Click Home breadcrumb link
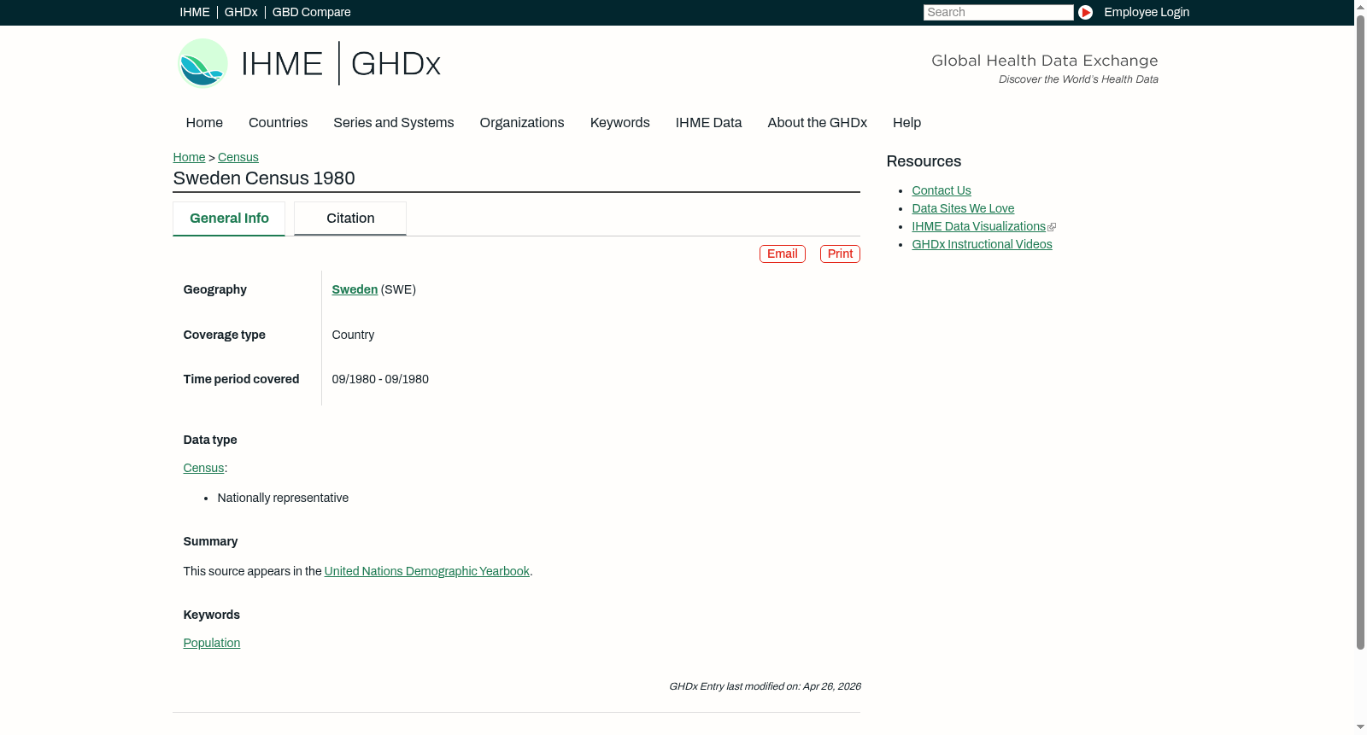This screenshot has width=1367, height=735. click(189, 157)
